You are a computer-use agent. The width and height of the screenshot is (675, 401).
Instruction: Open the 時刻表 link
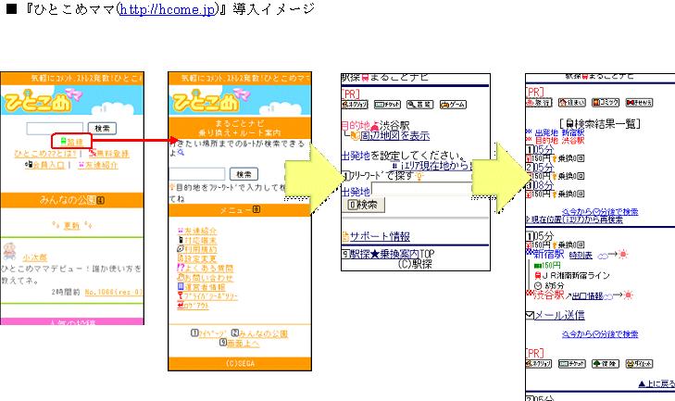[x=581, y=256]
